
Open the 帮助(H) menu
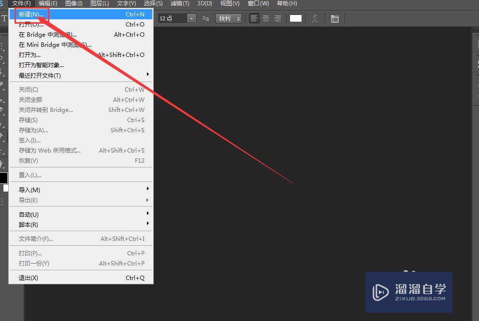tap(287, 3)
